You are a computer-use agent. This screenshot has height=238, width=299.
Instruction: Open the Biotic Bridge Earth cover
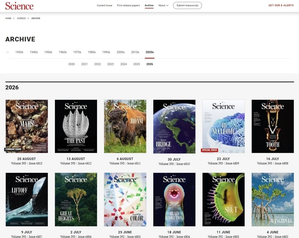pos(174,126)
